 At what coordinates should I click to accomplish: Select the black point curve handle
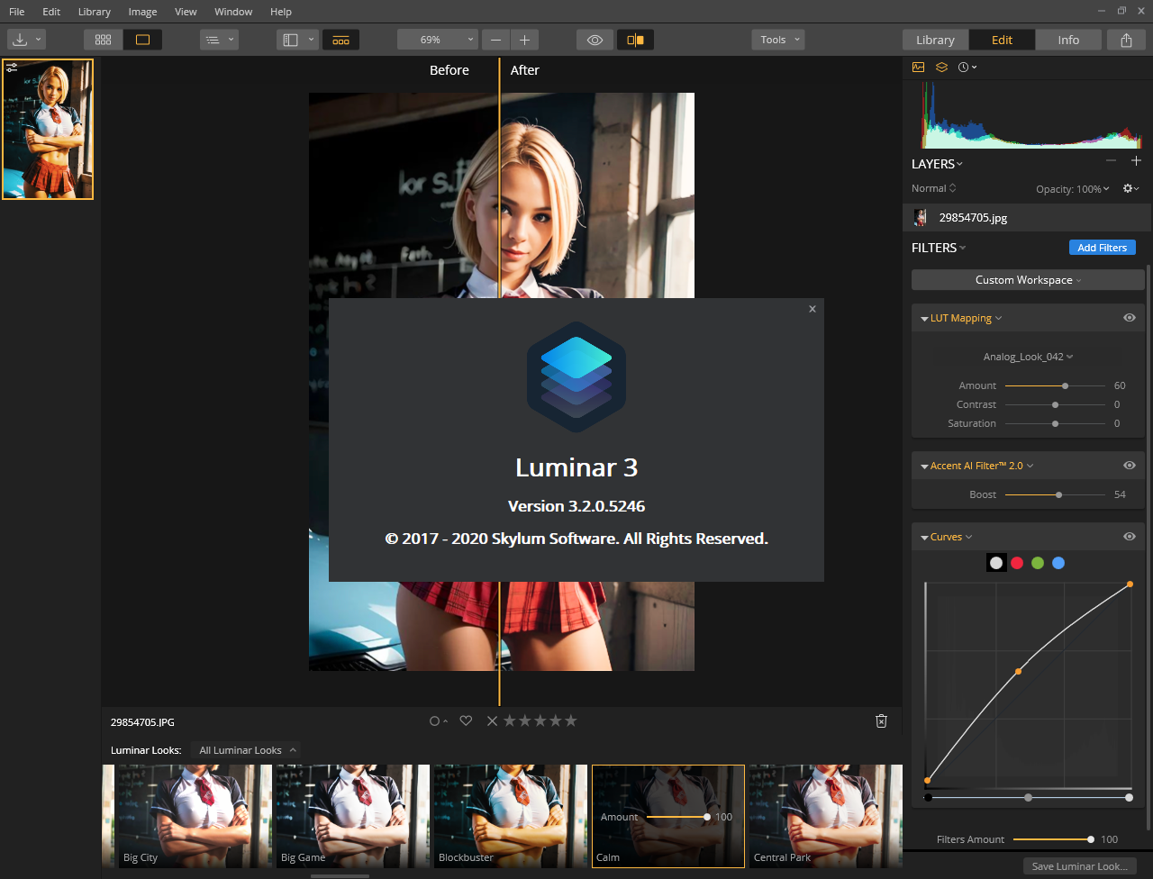[x=927, y=780]
